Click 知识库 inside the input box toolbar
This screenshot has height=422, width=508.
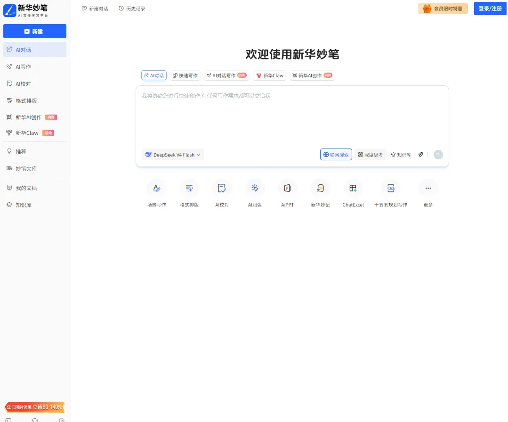[401, 155]
